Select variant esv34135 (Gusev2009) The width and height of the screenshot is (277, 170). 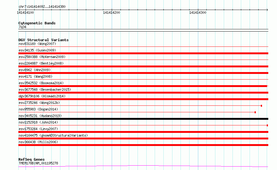[37, 50]
